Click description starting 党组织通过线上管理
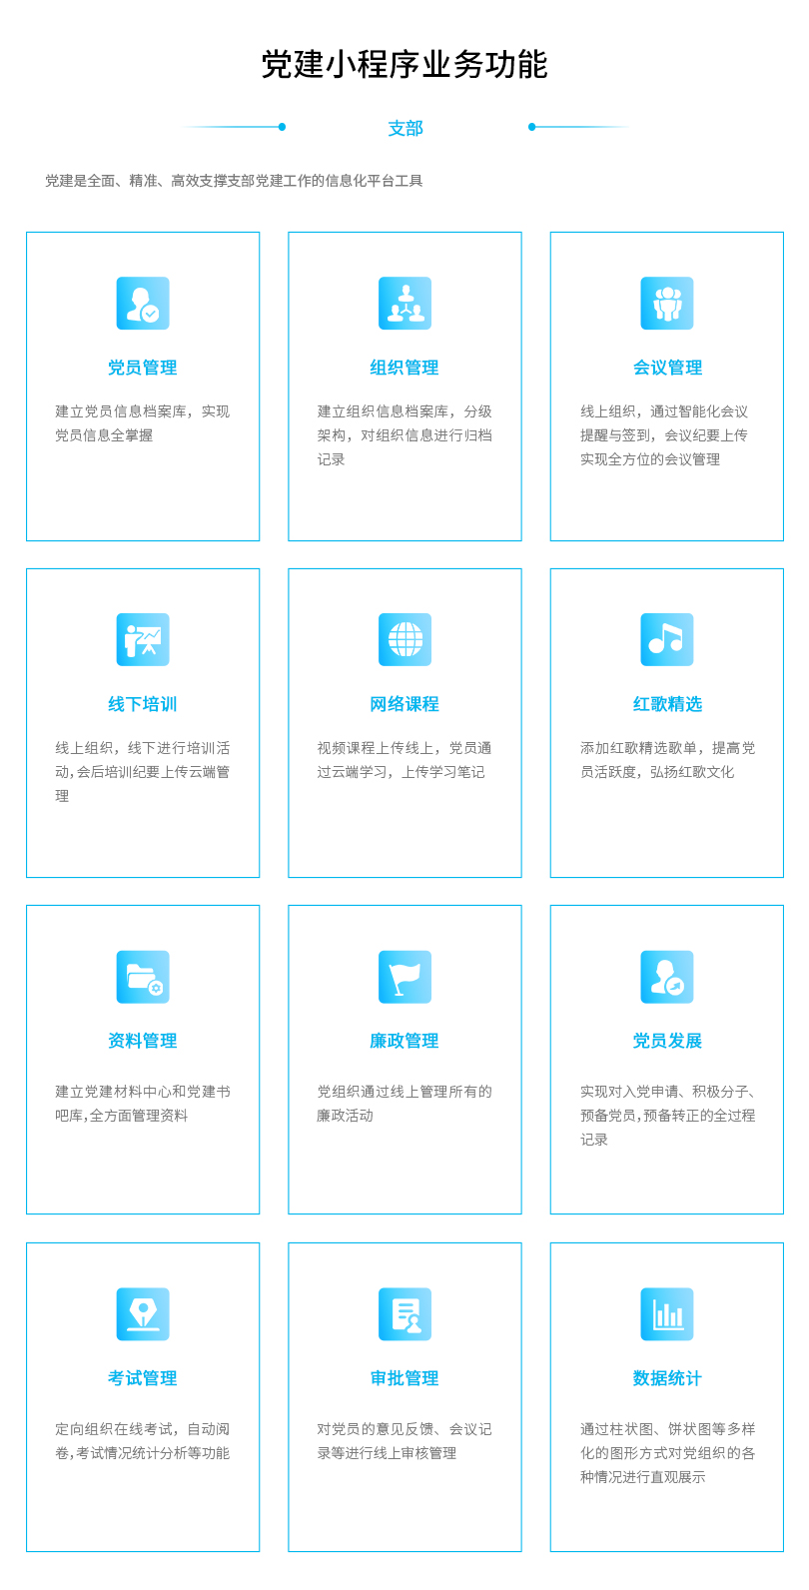The width and height of the screenshot is (809, 1590). pyautogui.click(x=404, y=1104)
